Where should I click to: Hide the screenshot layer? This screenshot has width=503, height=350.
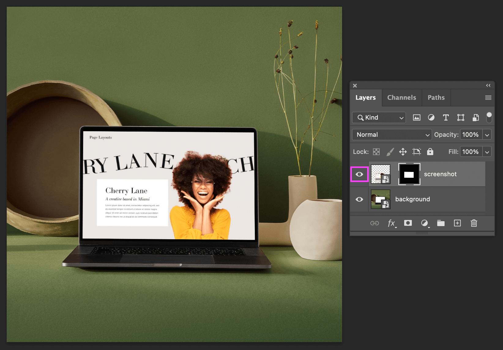359,174
